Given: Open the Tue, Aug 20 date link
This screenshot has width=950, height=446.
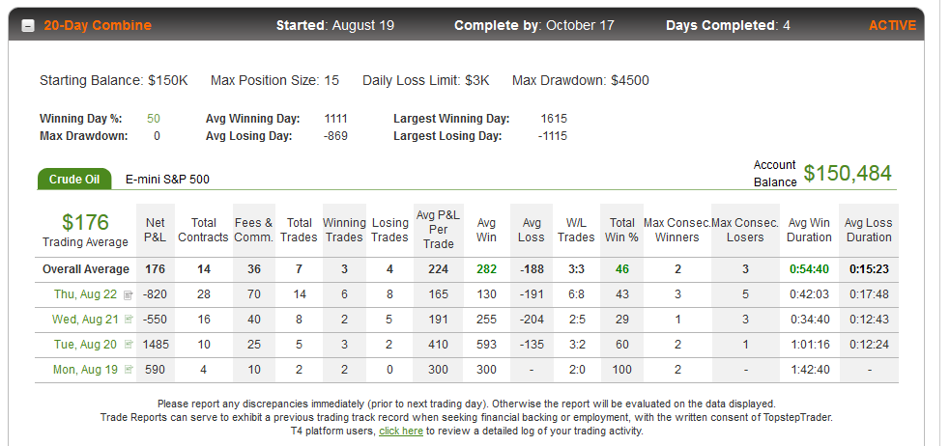Looking at the screenshot, I should click(85, 344).
